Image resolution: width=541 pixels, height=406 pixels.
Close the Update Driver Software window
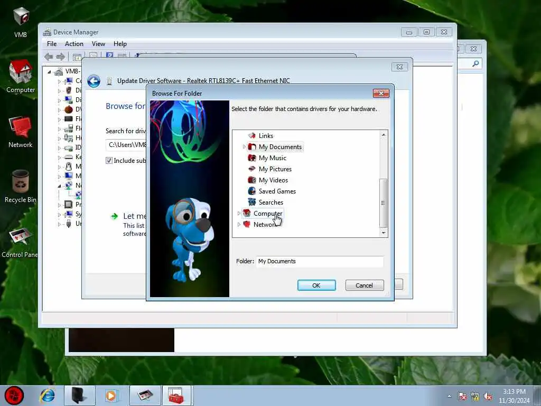click(x=399, y=67)
